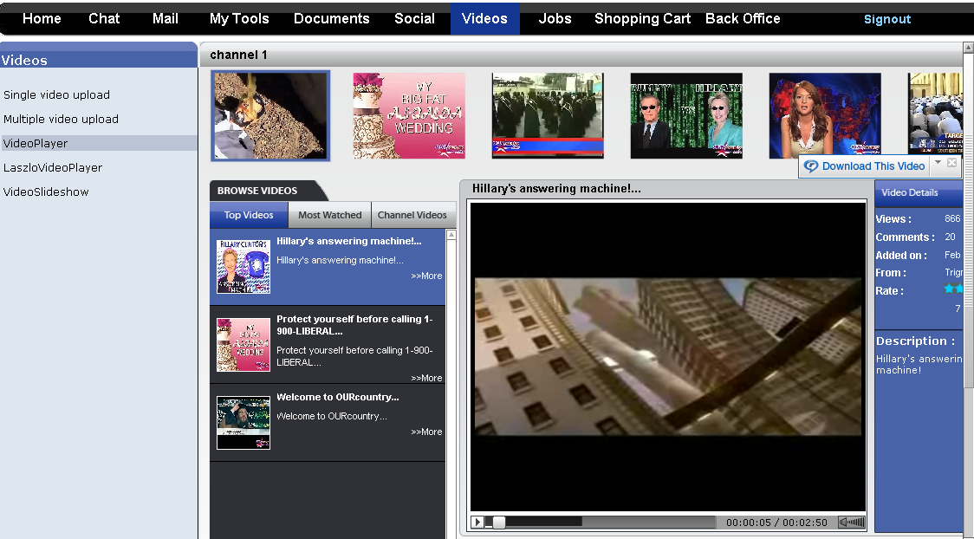Screen dimensions: 974x539
Task: Click the Download This Video button
Action: 873,166
